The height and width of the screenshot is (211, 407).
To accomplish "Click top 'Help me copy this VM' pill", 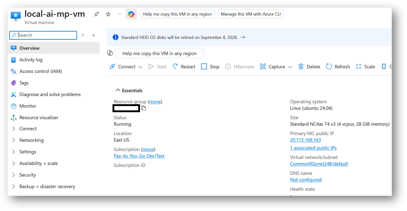I will (x=177, y=14).
